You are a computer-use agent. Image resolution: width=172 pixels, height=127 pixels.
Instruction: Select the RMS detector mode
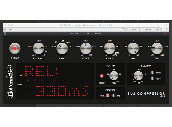point(113,95)
